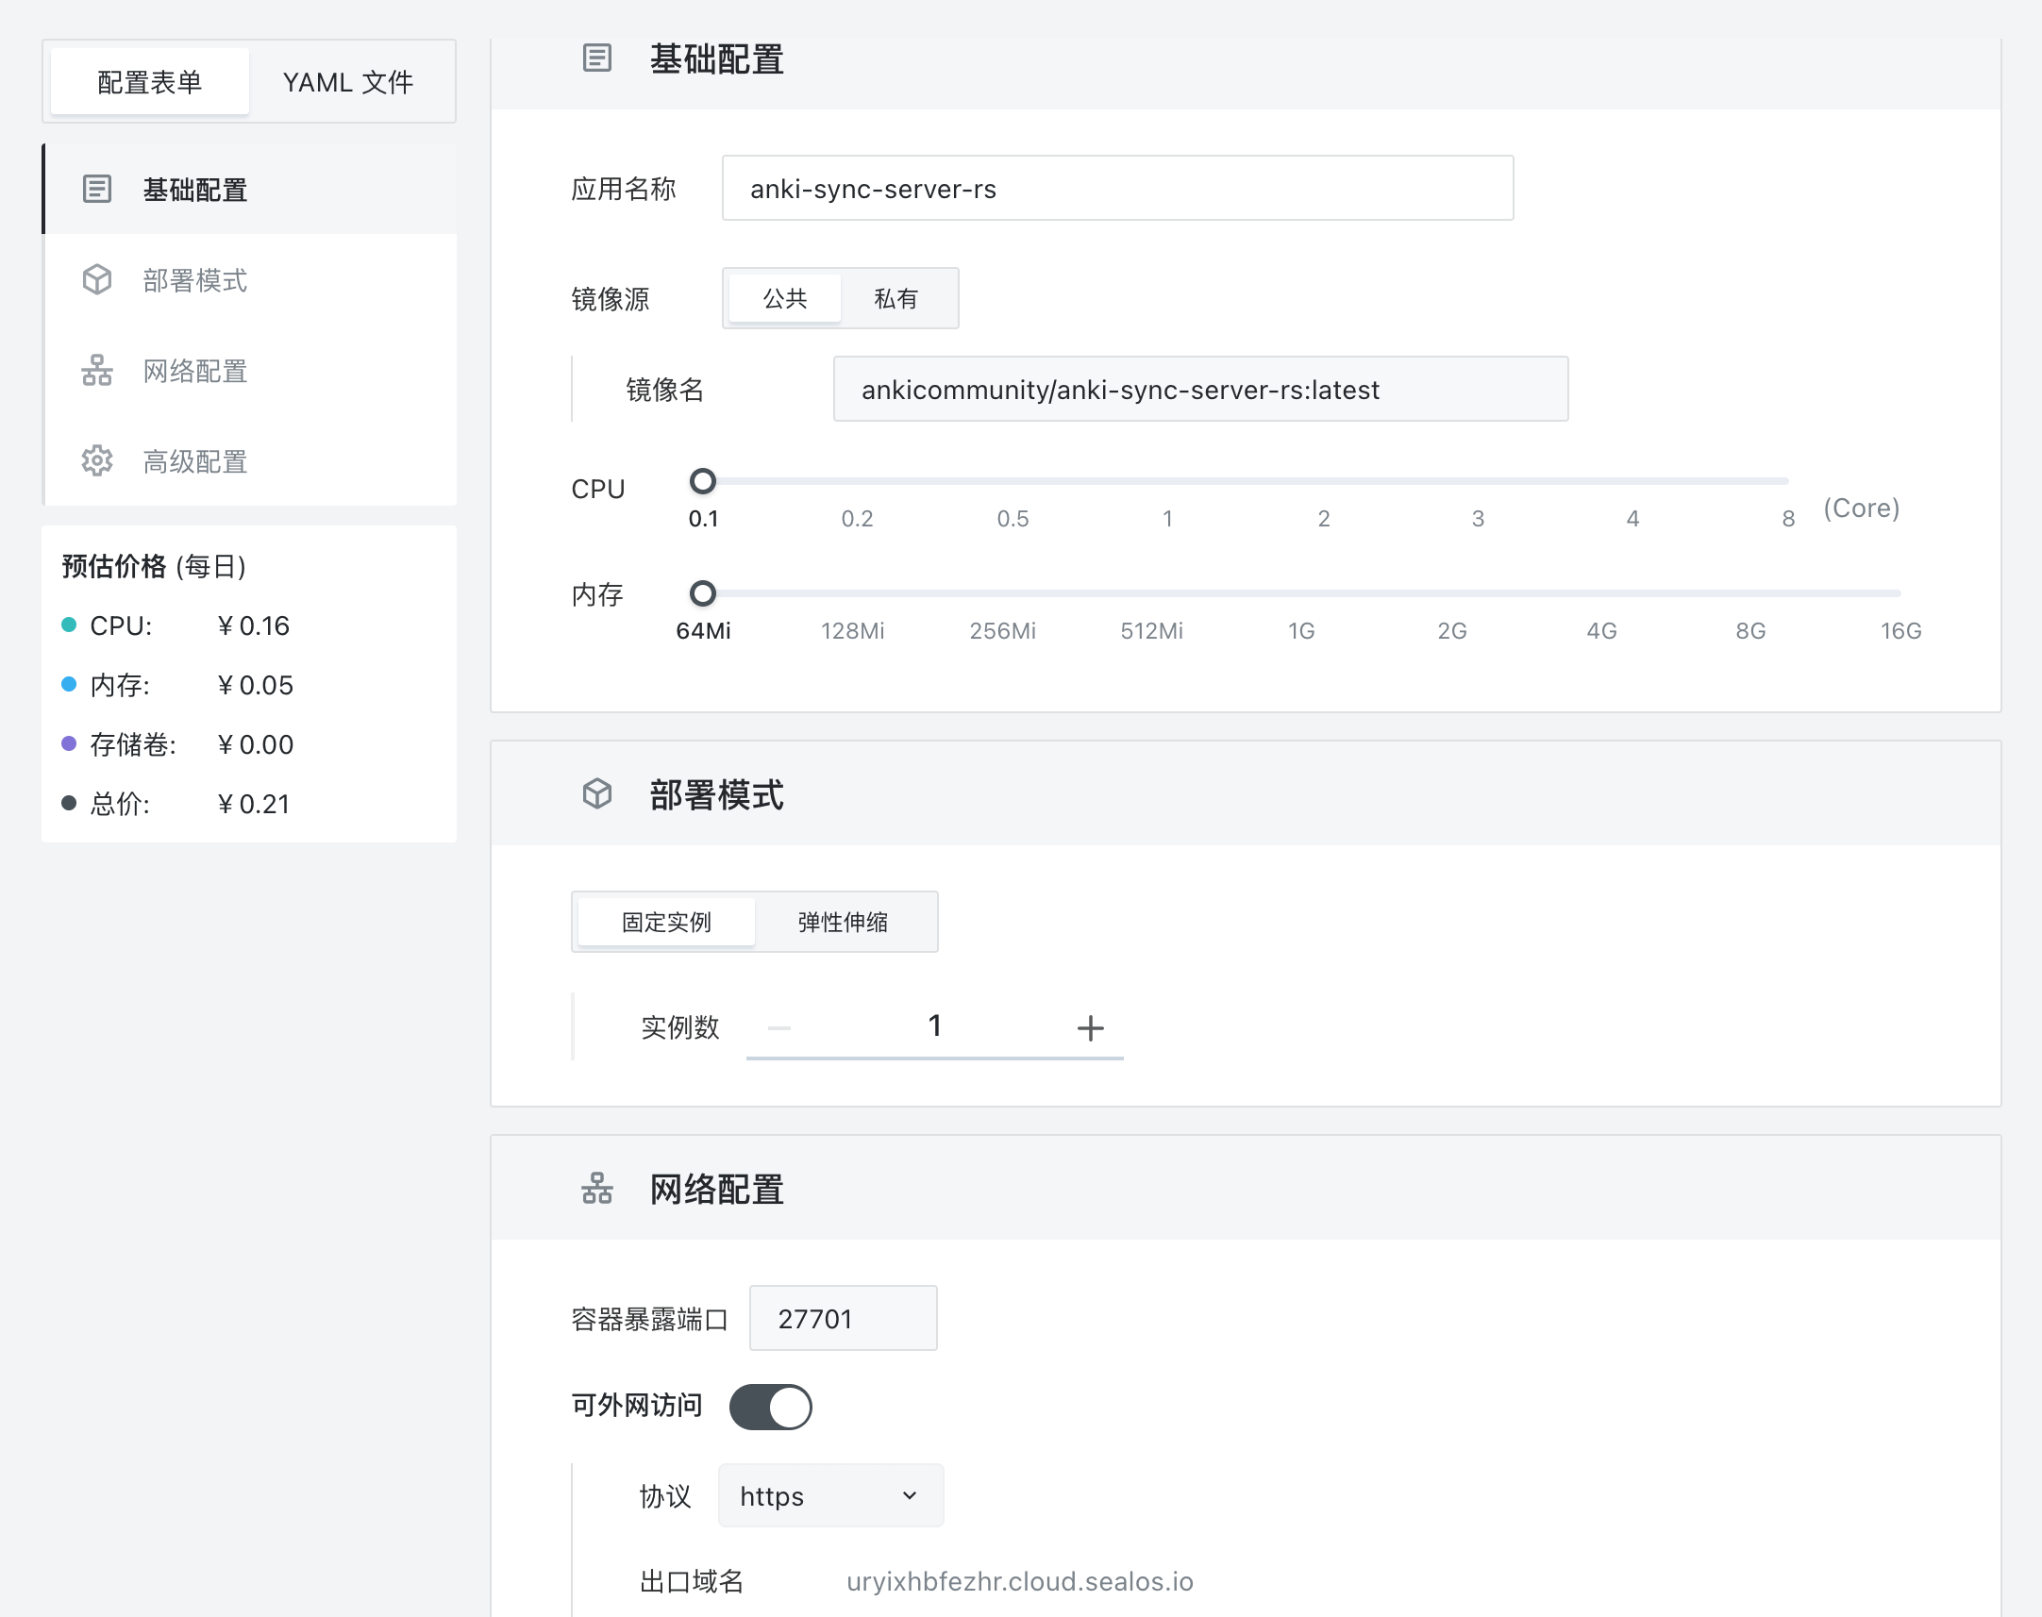This screenshot has height=1617, width=2042.
Task: Click the network icon in 网络配置 header
Action: [x=596, y=1188]
